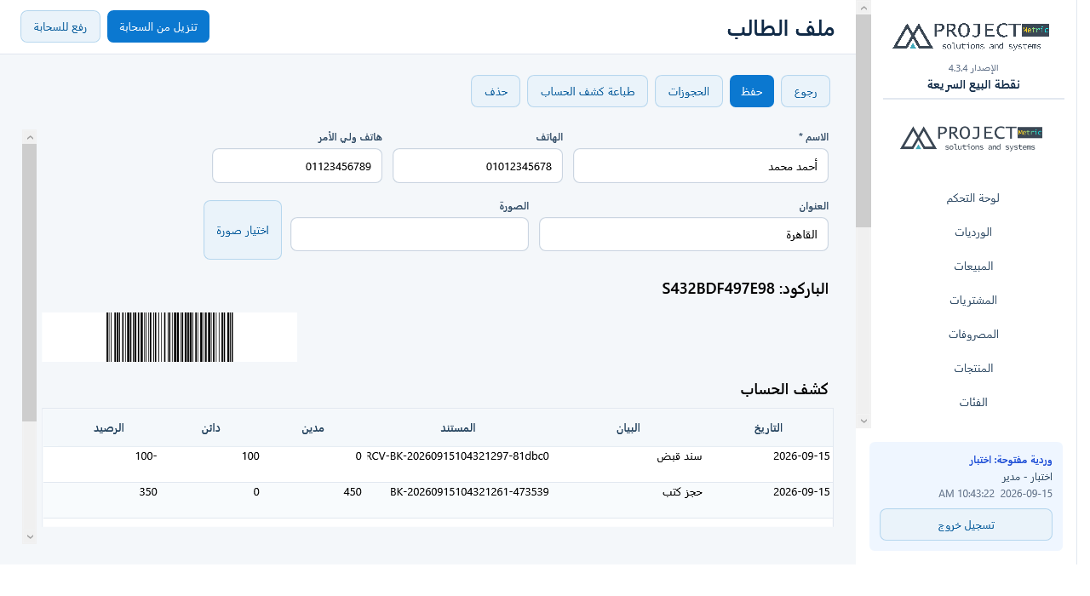
Task: Select الفئات sidebar item
Action: pos(972,402)
